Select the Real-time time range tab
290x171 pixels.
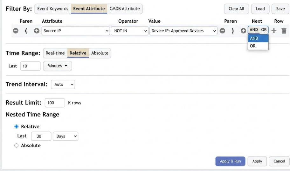55,53
